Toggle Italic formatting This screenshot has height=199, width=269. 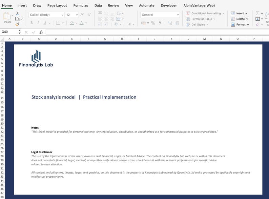pos(38,23)
